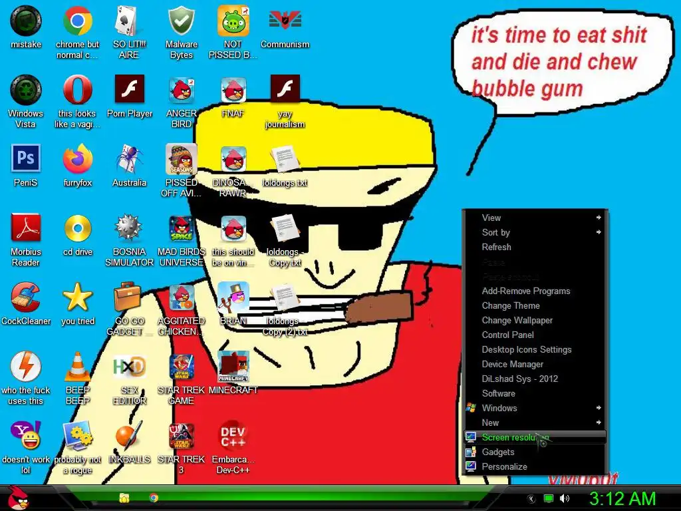Open the taskbar folder explorer icon

tap(124, 498)
